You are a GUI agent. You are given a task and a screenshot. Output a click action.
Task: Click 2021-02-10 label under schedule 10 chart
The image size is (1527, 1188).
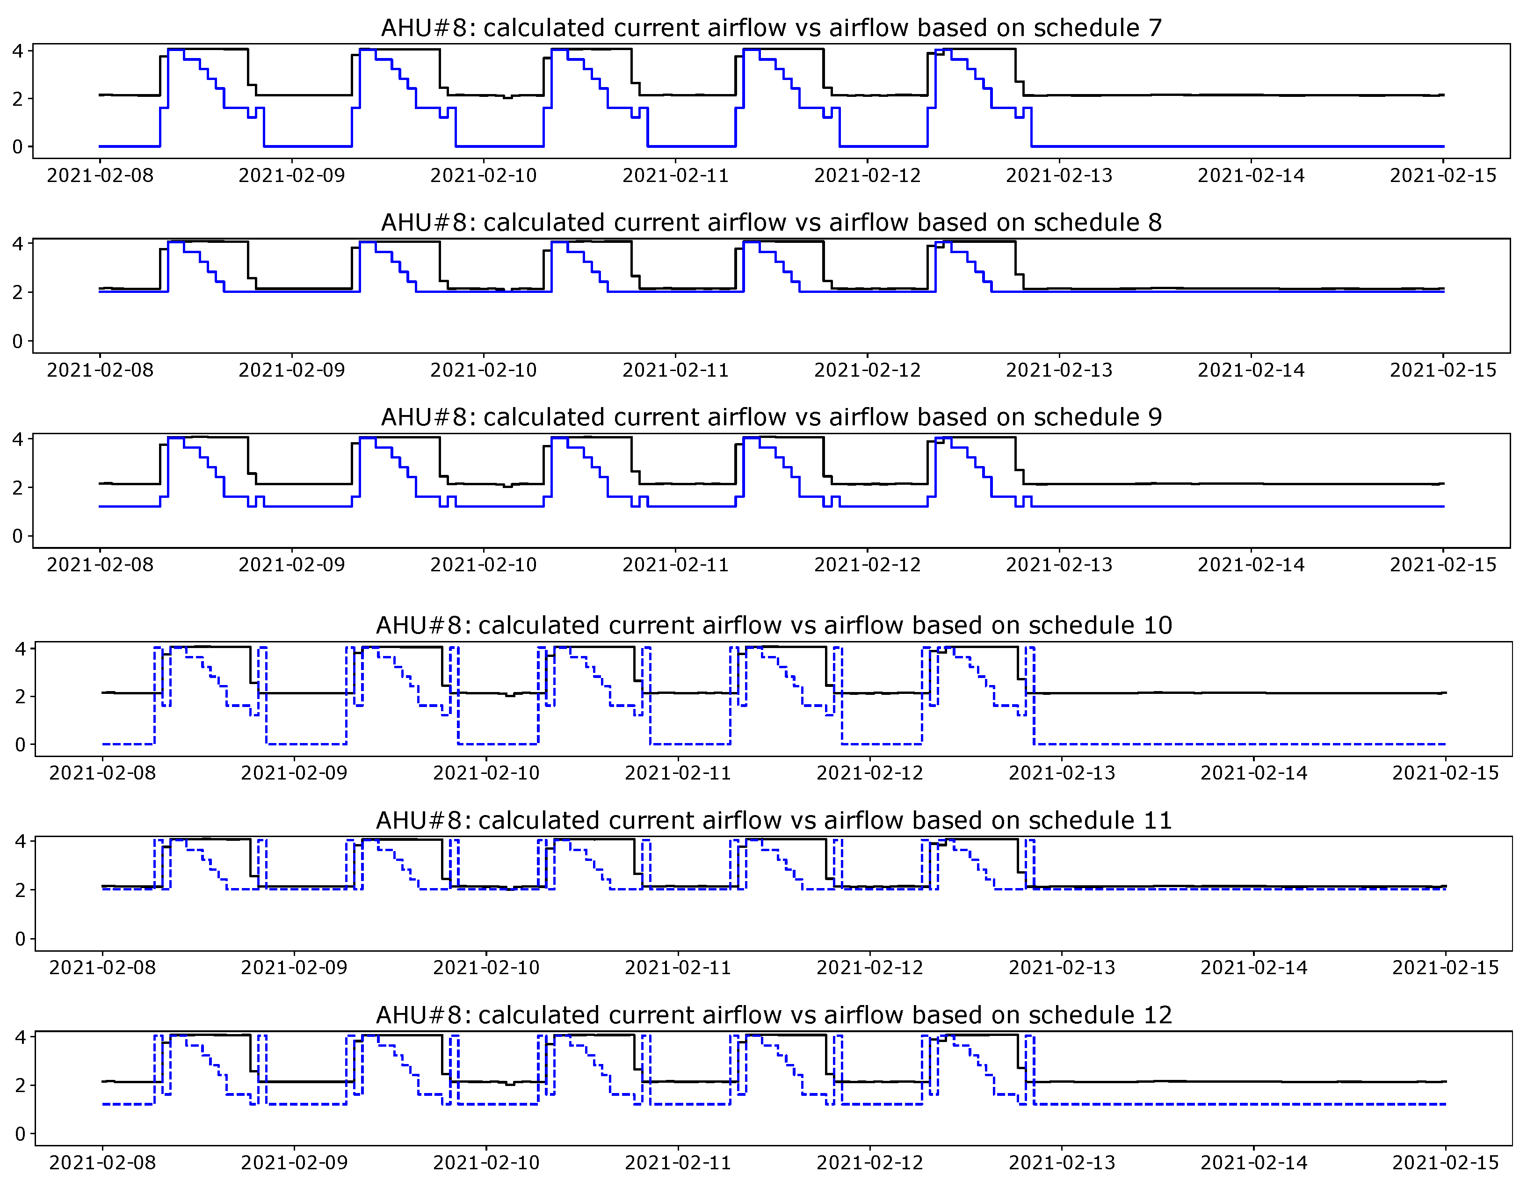point(486,773)
